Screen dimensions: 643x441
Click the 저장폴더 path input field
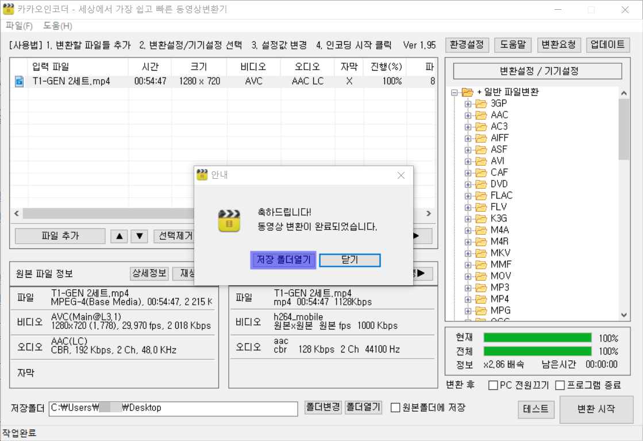point(174,409)
